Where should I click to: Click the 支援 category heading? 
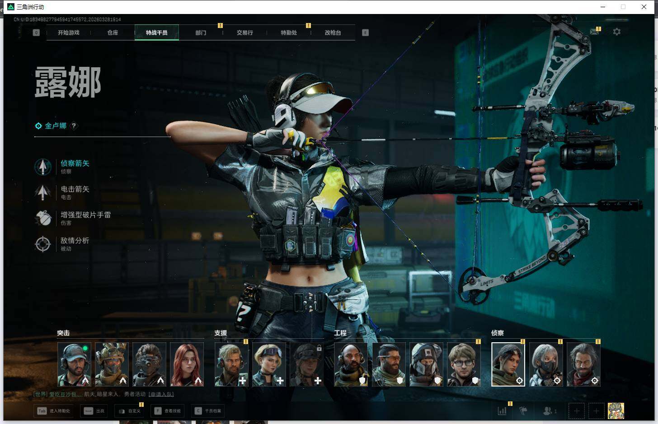[x=221, y=333]
